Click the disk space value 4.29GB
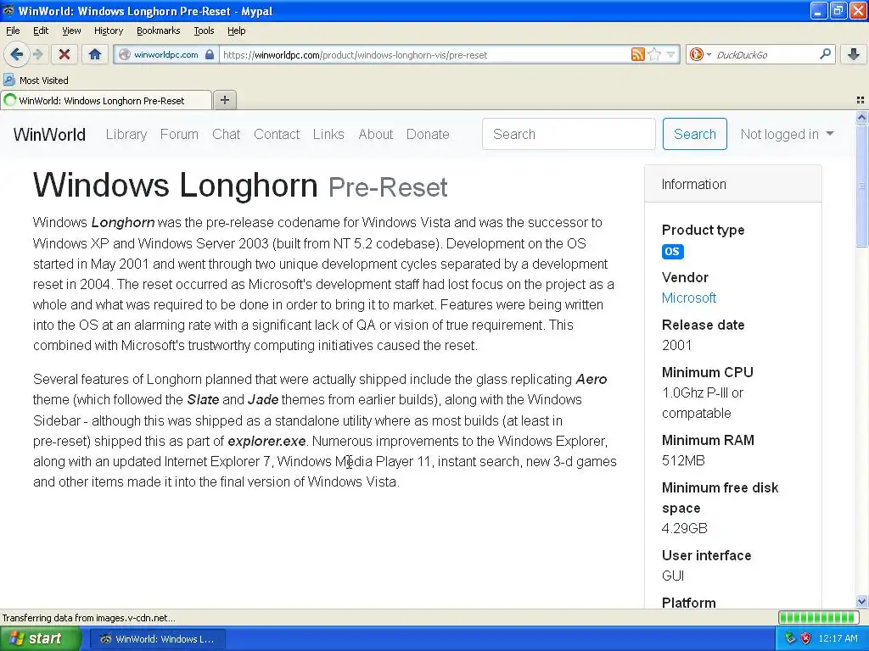Image resolution: width=869 pixels, height=651 pixels. coord(685,528)
